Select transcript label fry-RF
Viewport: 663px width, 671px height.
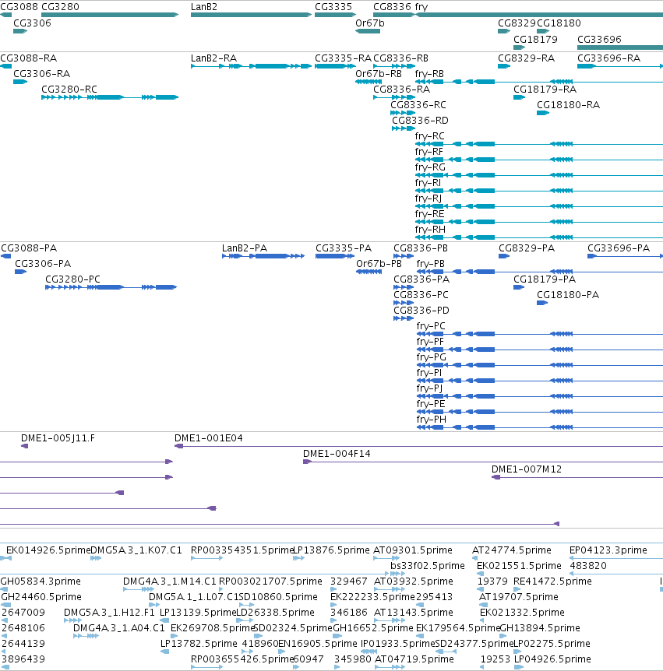pos(429,152)
